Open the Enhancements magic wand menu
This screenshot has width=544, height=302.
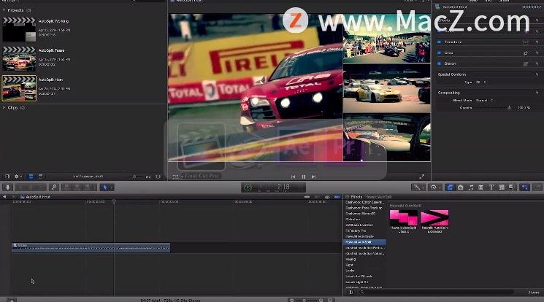(417, 187)
